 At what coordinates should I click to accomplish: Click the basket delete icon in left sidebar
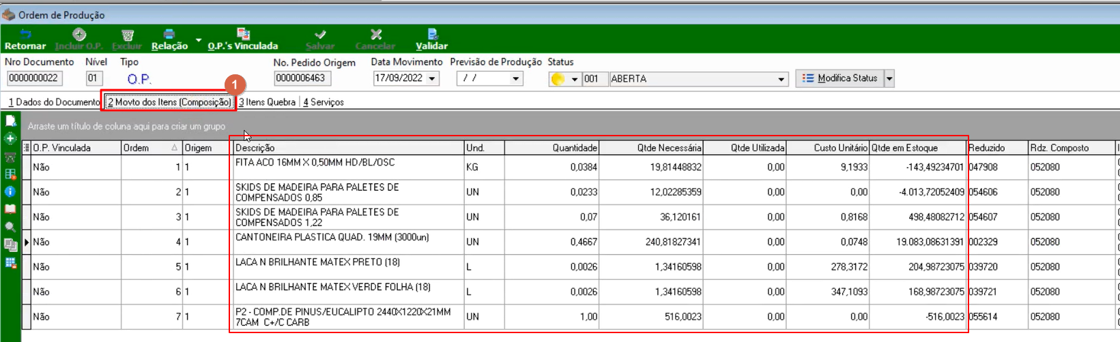pos(10,157)
